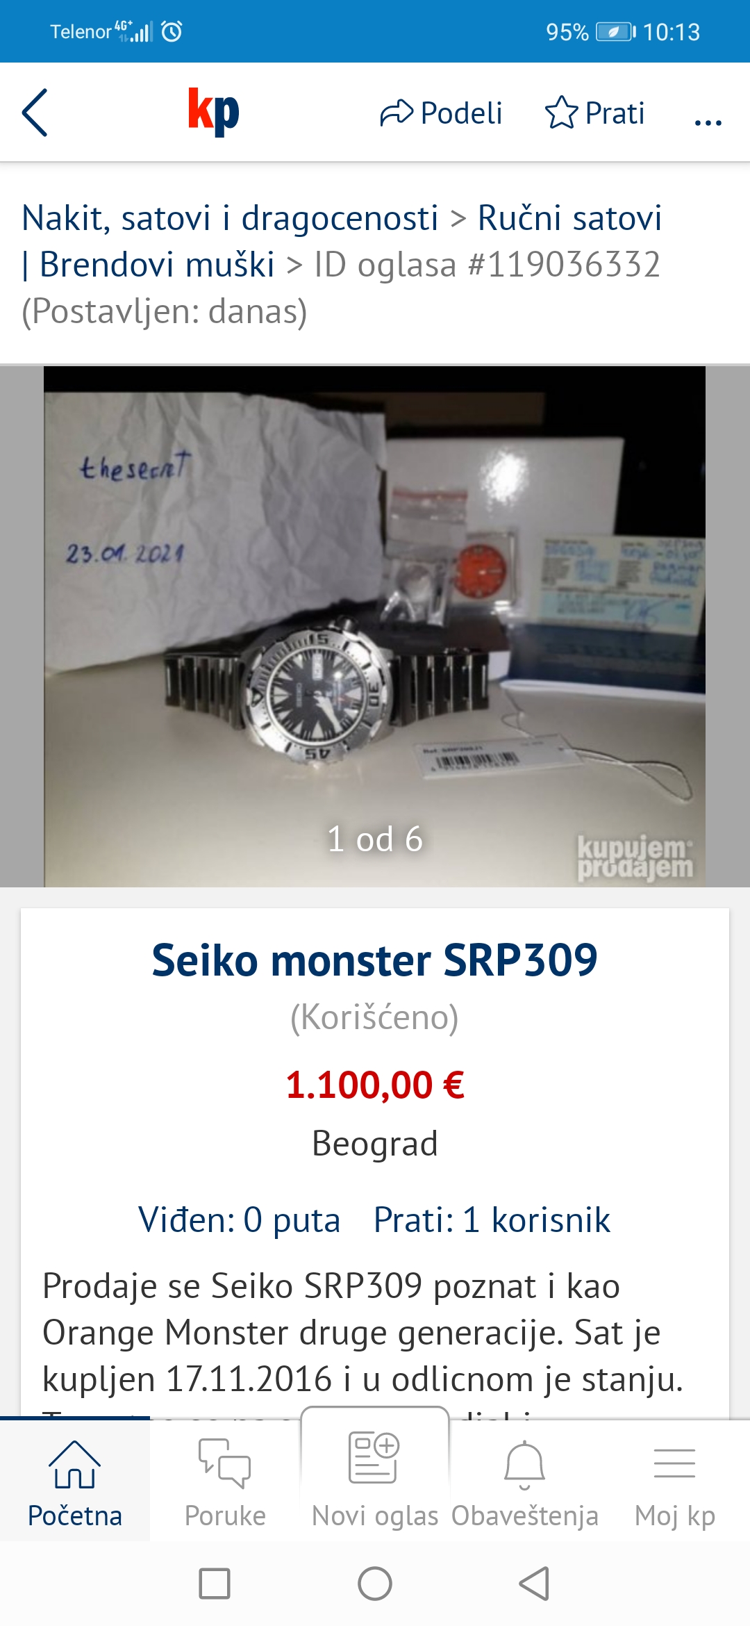
Task: Open Ručni satovi Brendovi muški category
Action: [342, 241]
